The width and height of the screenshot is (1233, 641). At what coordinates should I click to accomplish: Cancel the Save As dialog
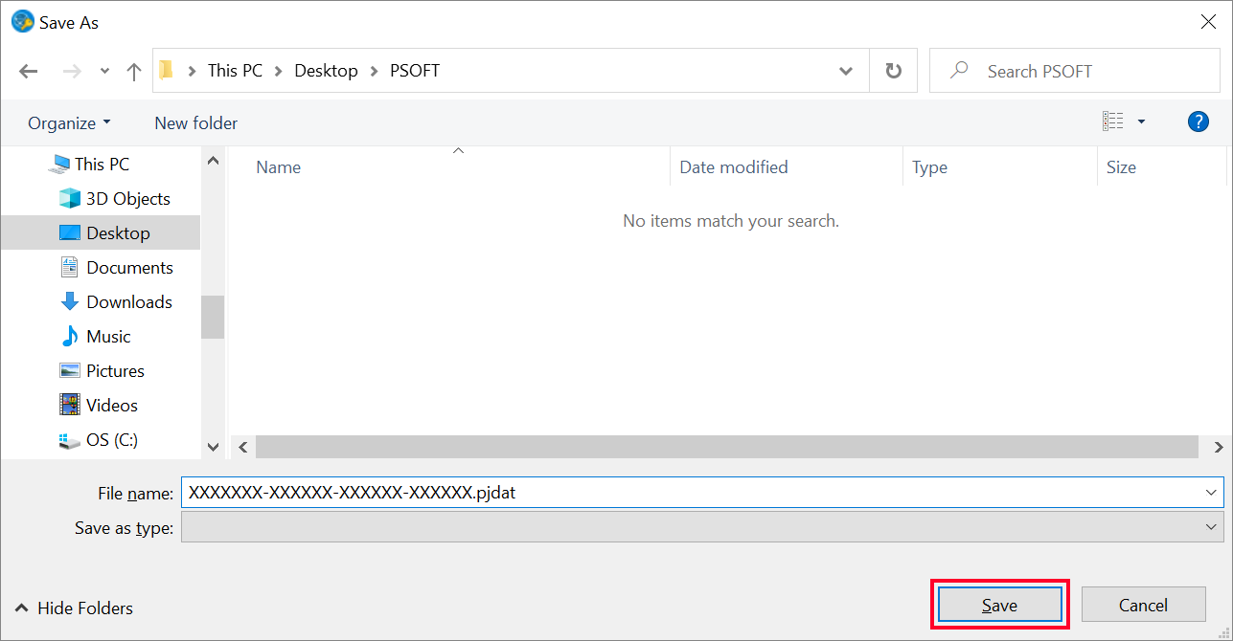coord(1143,605)
